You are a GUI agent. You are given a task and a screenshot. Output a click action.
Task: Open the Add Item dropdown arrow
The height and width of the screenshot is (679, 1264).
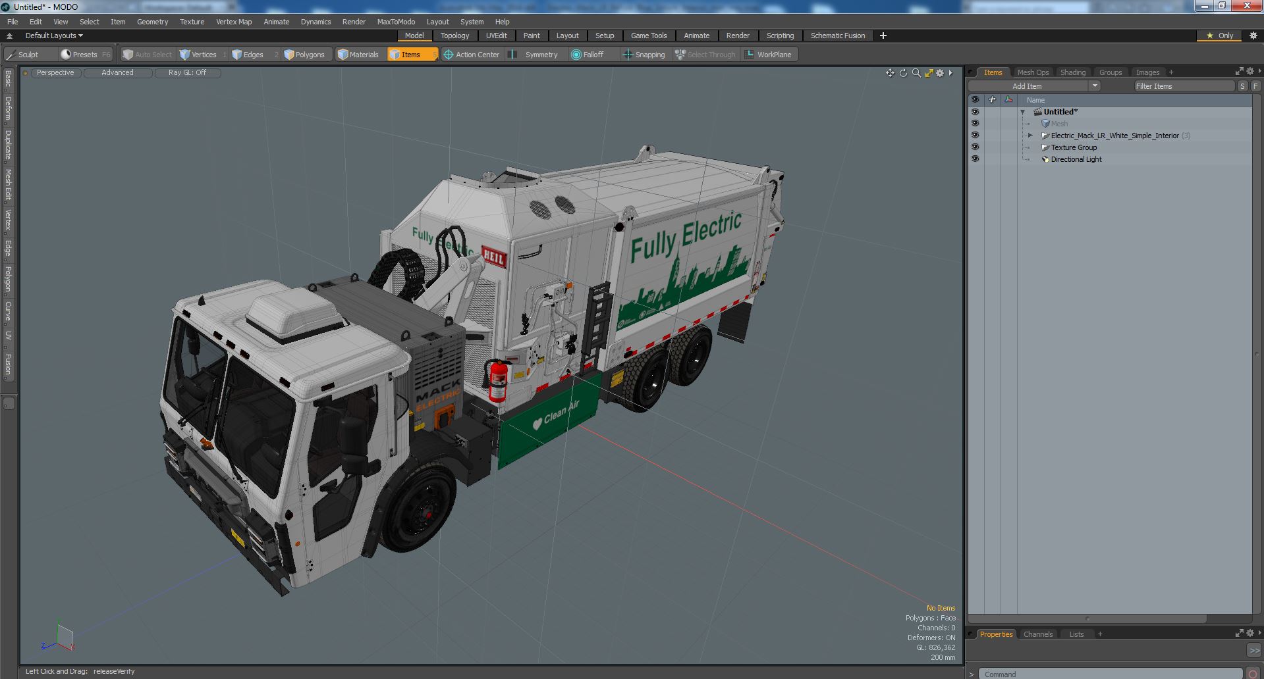[1095, 86]
